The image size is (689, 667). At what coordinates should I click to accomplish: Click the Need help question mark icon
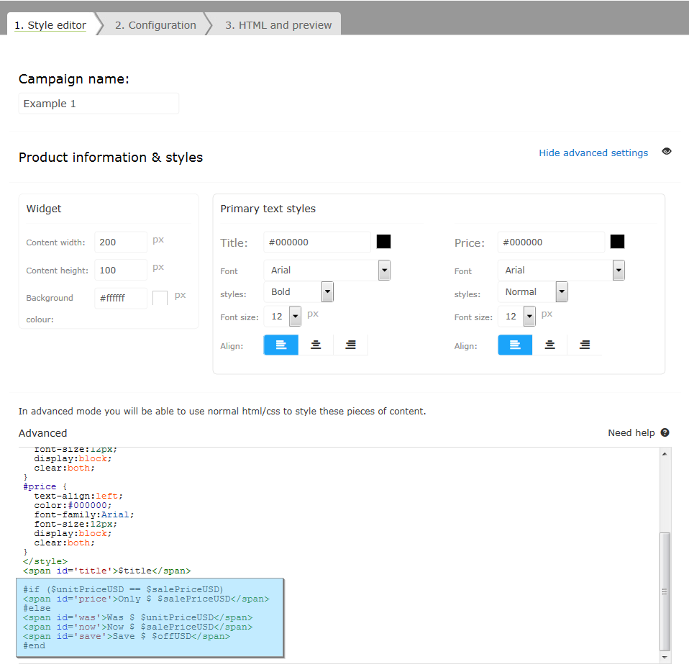665,432
